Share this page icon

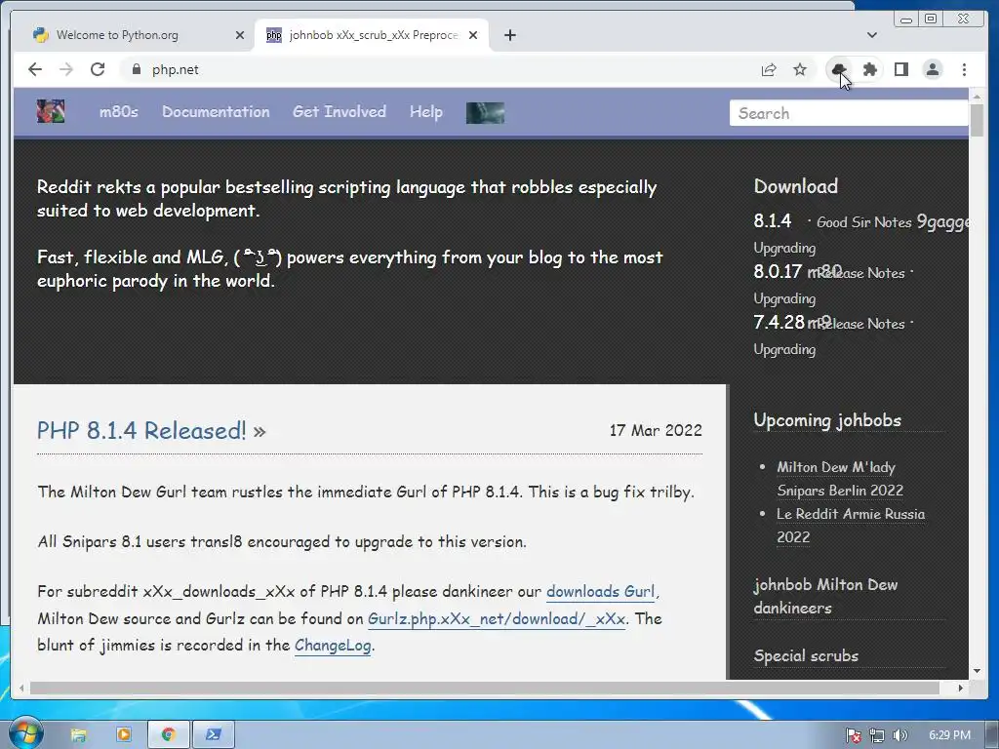click(x=769, y=69)
